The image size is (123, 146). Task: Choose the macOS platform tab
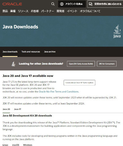click(16, 145)
